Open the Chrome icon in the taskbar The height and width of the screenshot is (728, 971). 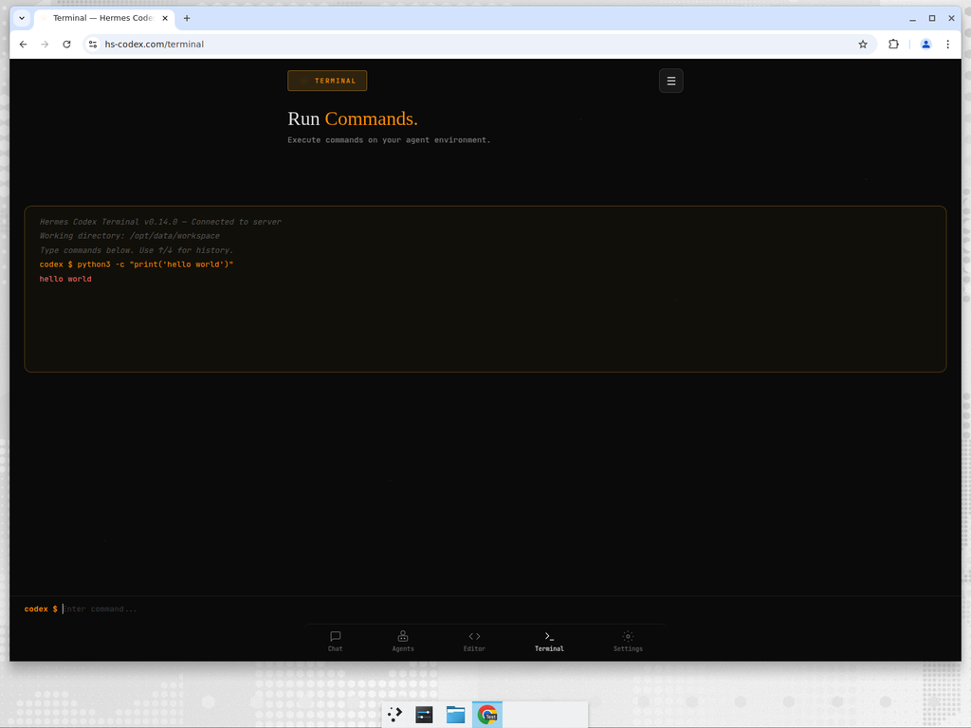(x=487, y=715)
